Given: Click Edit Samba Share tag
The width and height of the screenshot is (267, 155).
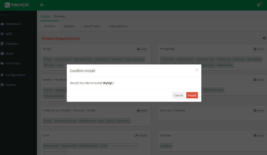Looking at the screenshot, I should pyautogui.click(x=54, y=96).
